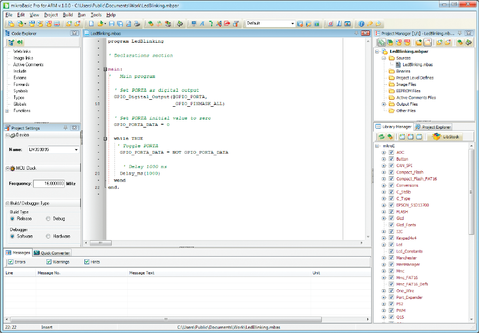
Task: Toggle the ADC library checkbox
Action: [x=391, y=153]
